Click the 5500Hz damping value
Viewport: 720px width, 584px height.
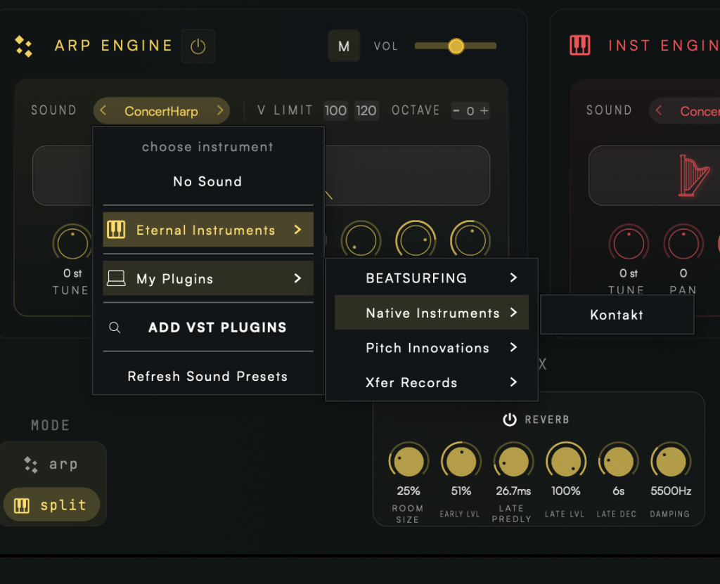(x=671, y=491)
